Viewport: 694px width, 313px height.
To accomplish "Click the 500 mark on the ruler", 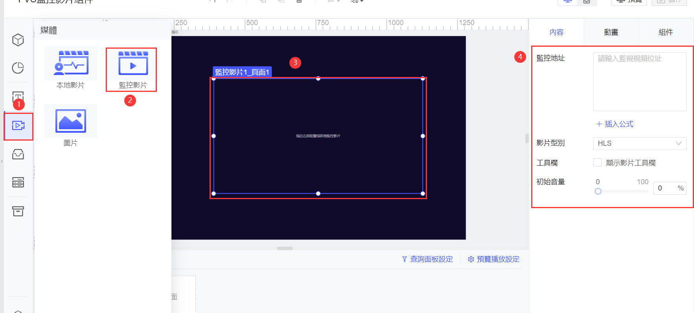I will coord(252,23).
